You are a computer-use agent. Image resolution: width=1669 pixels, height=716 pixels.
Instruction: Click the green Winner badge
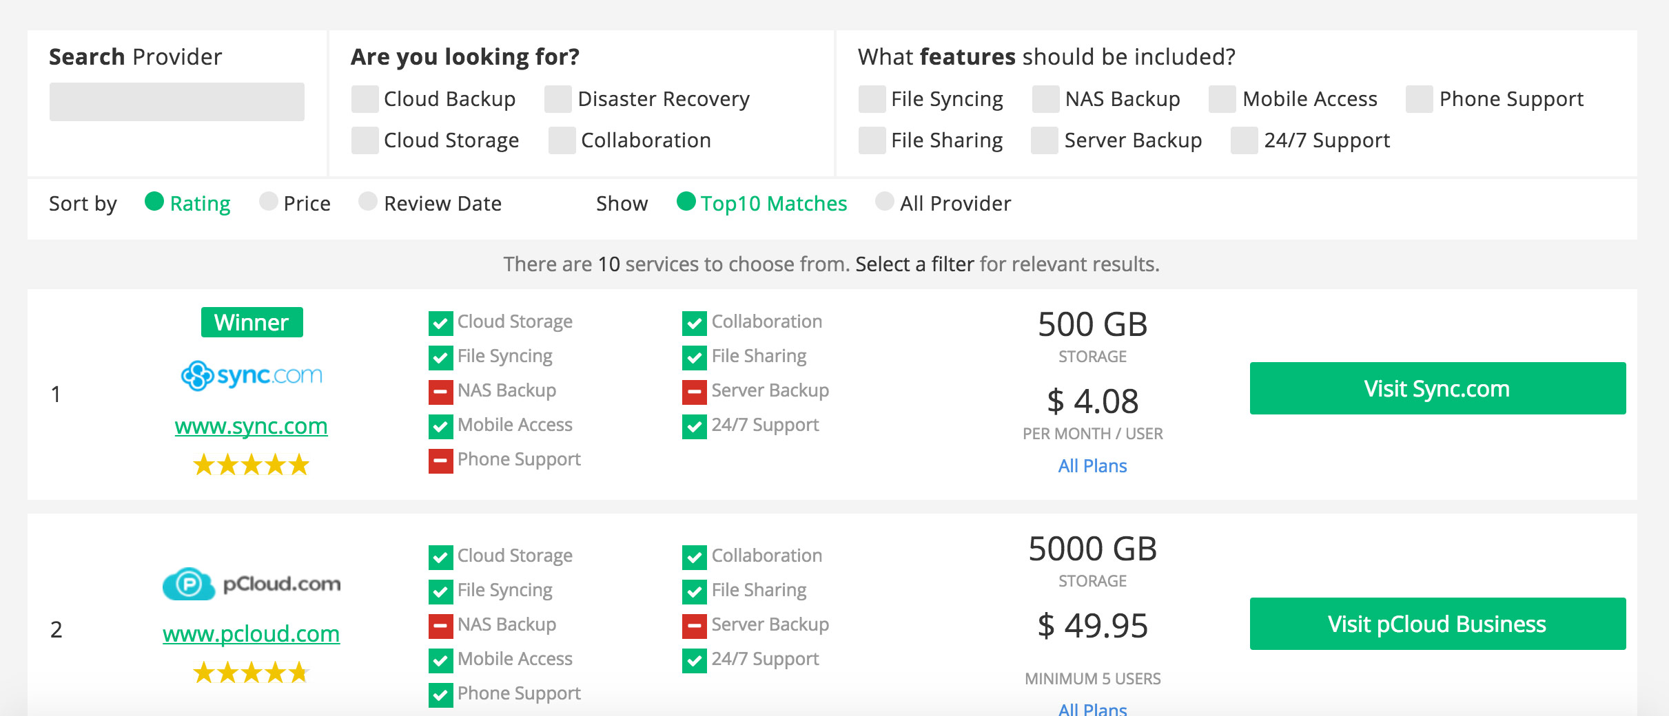pyautogui.click(x=252, y=322)
